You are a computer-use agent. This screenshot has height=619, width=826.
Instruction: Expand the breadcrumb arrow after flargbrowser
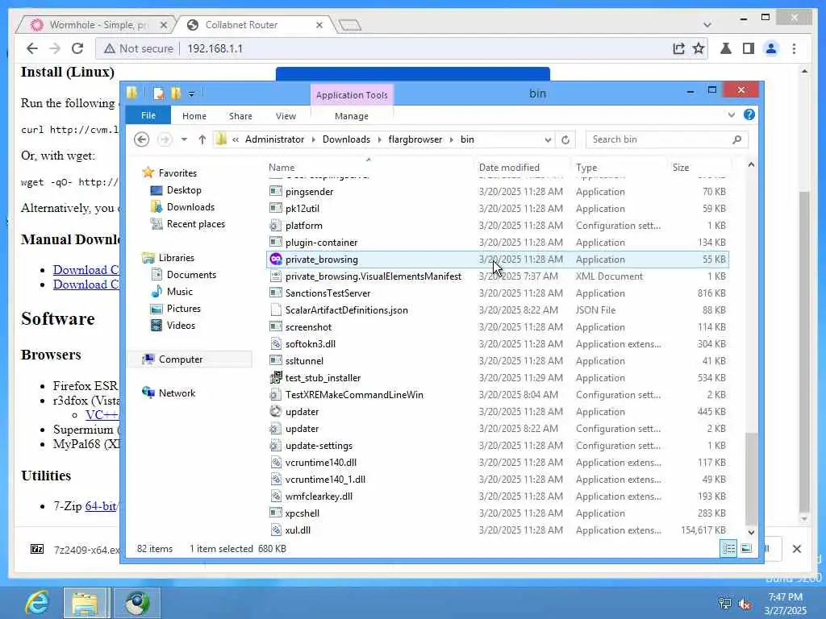point(452,139)
